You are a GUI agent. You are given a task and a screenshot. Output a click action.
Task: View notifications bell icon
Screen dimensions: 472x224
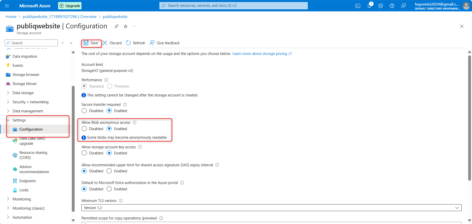pos(369,6)
